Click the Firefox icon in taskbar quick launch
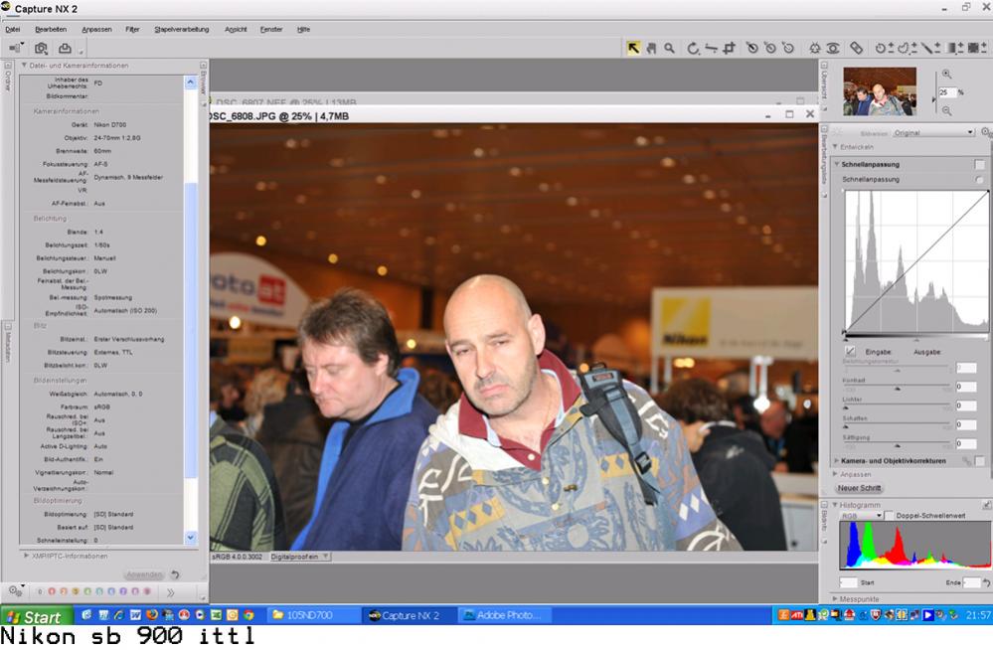This screenshot has width=993, height=650. point(151,615)
